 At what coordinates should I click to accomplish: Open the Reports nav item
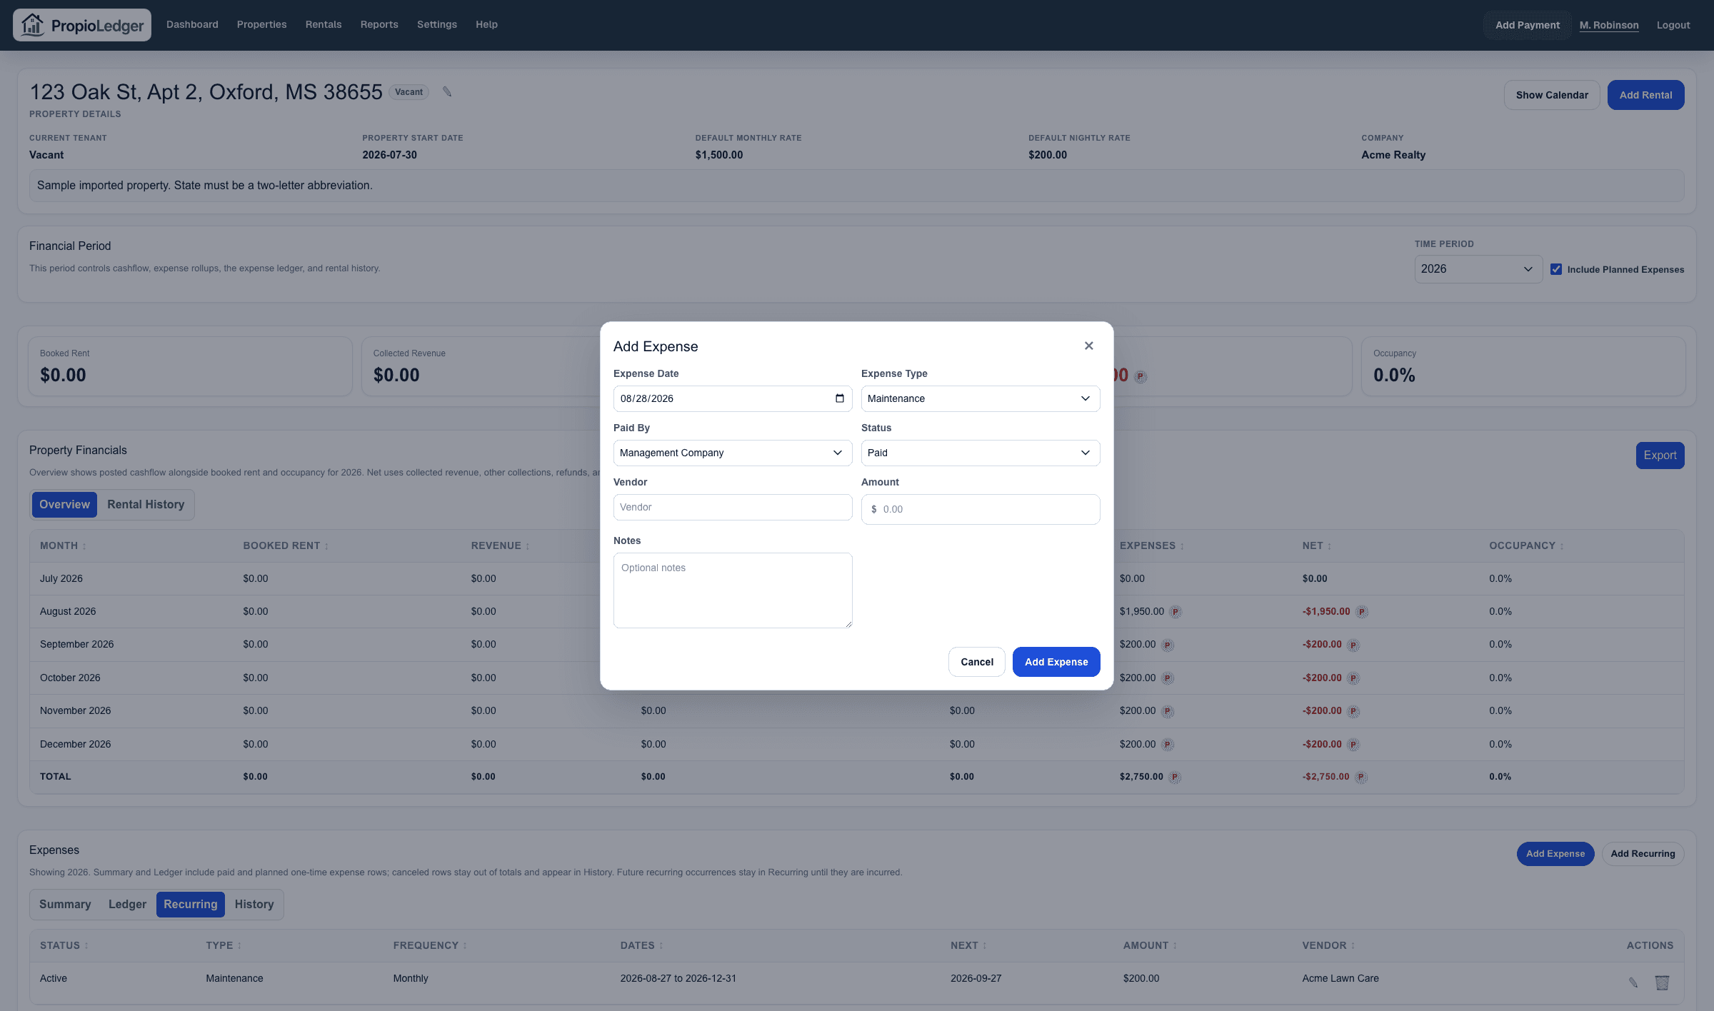coord(379,24)
